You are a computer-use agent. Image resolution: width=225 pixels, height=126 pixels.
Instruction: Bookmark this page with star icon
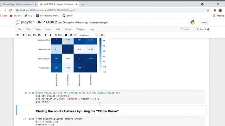pos(208,10)
